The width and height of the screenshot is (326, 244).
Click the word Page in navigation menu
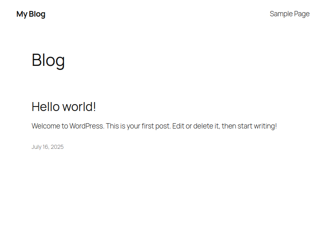(302, 14)
